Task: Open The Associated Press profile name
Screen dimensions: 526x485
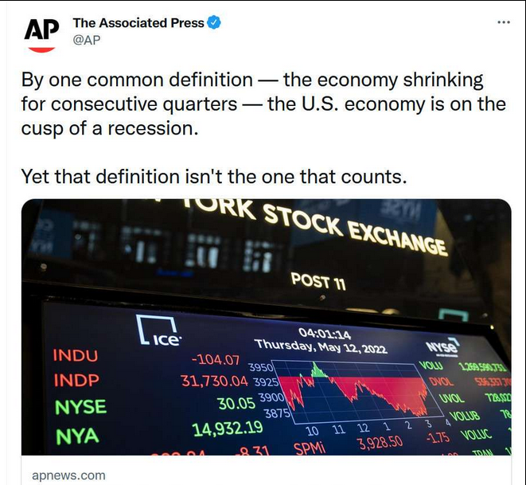Action: 138,23
